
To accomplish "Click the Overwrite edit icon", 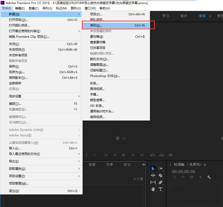I will pyautogui.click(x=162, y=155).
